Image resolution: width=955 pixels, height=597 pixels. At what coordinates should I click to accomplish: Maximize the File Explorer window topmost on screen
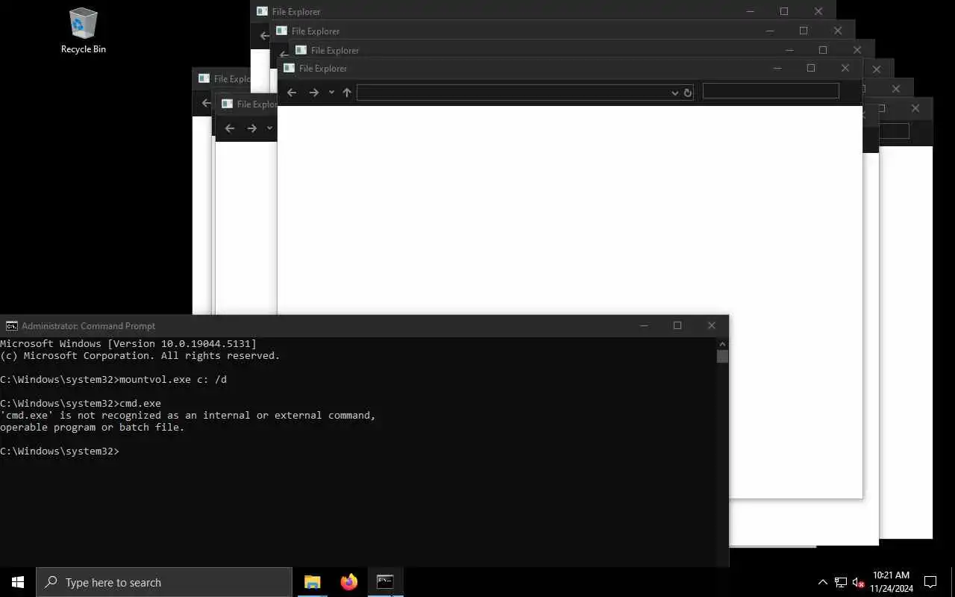(x=784, y=11)
